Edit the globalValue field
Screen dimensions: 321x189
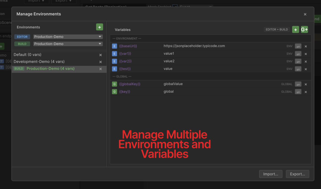[173, 84]
